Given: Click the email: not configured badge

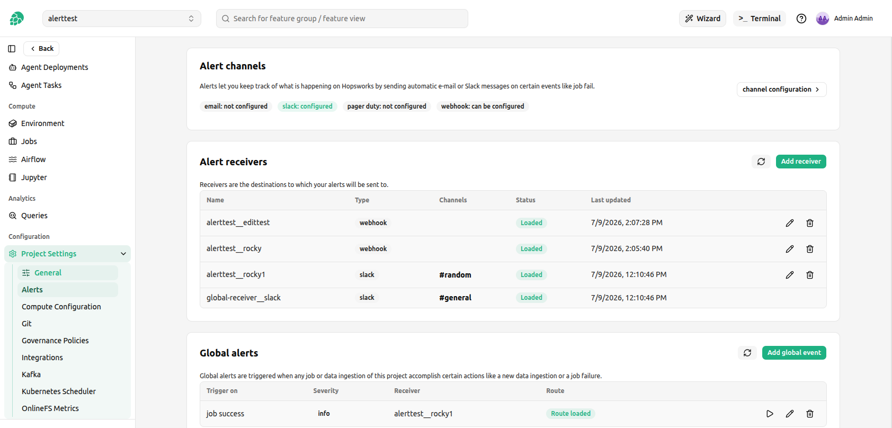Looking at the screenshot, I should click(x=236, y=106).
